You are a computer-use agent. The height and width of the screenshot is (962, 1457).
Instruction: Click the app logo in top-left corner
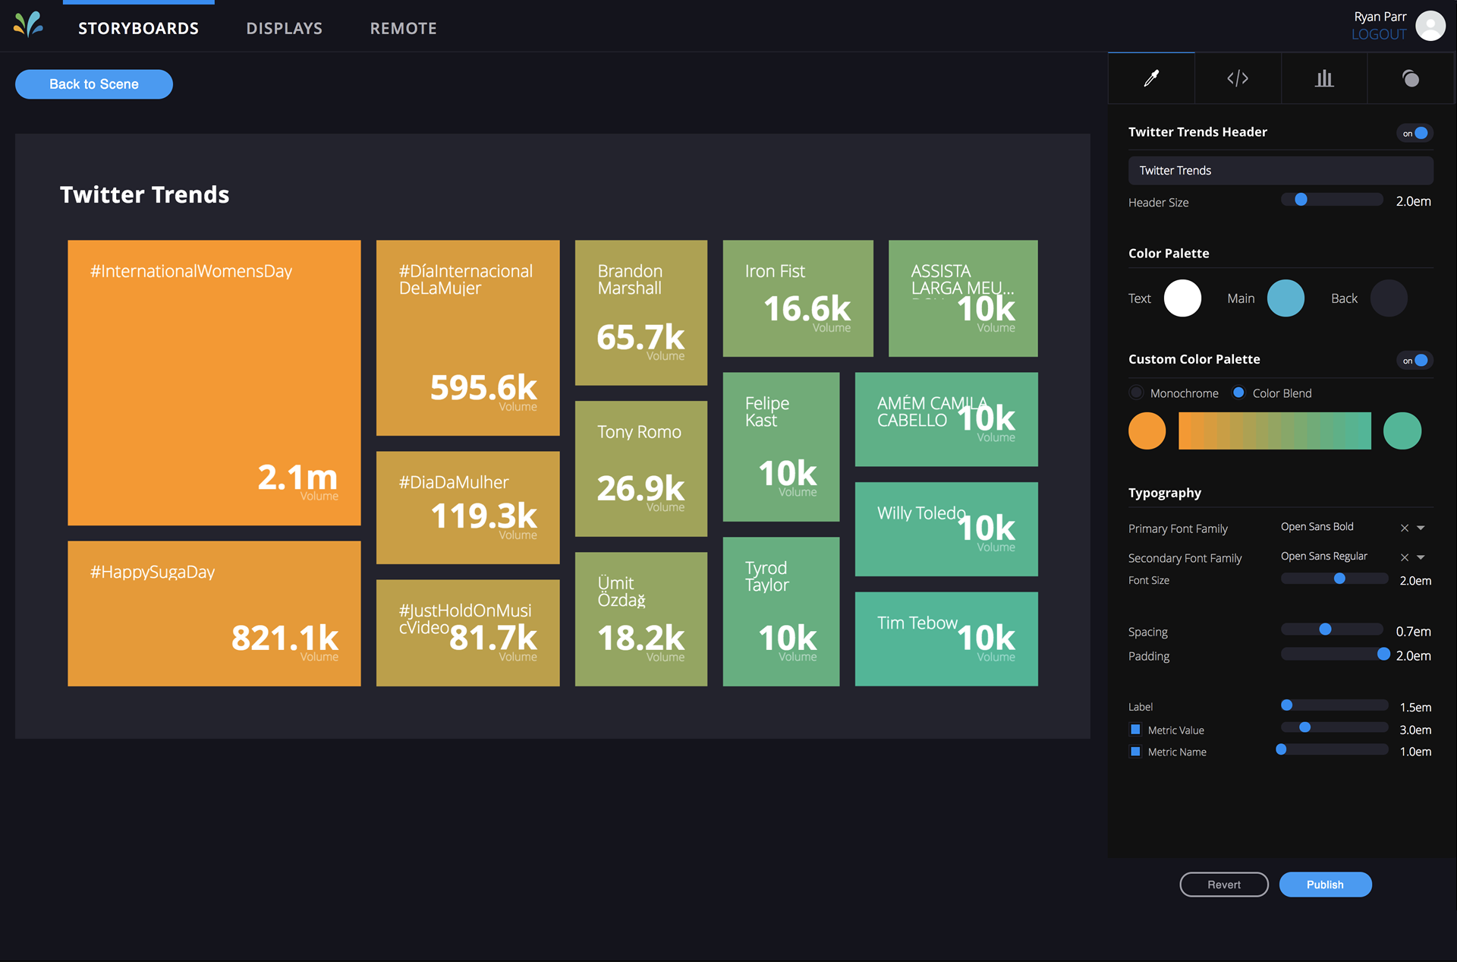pos(29,25)
